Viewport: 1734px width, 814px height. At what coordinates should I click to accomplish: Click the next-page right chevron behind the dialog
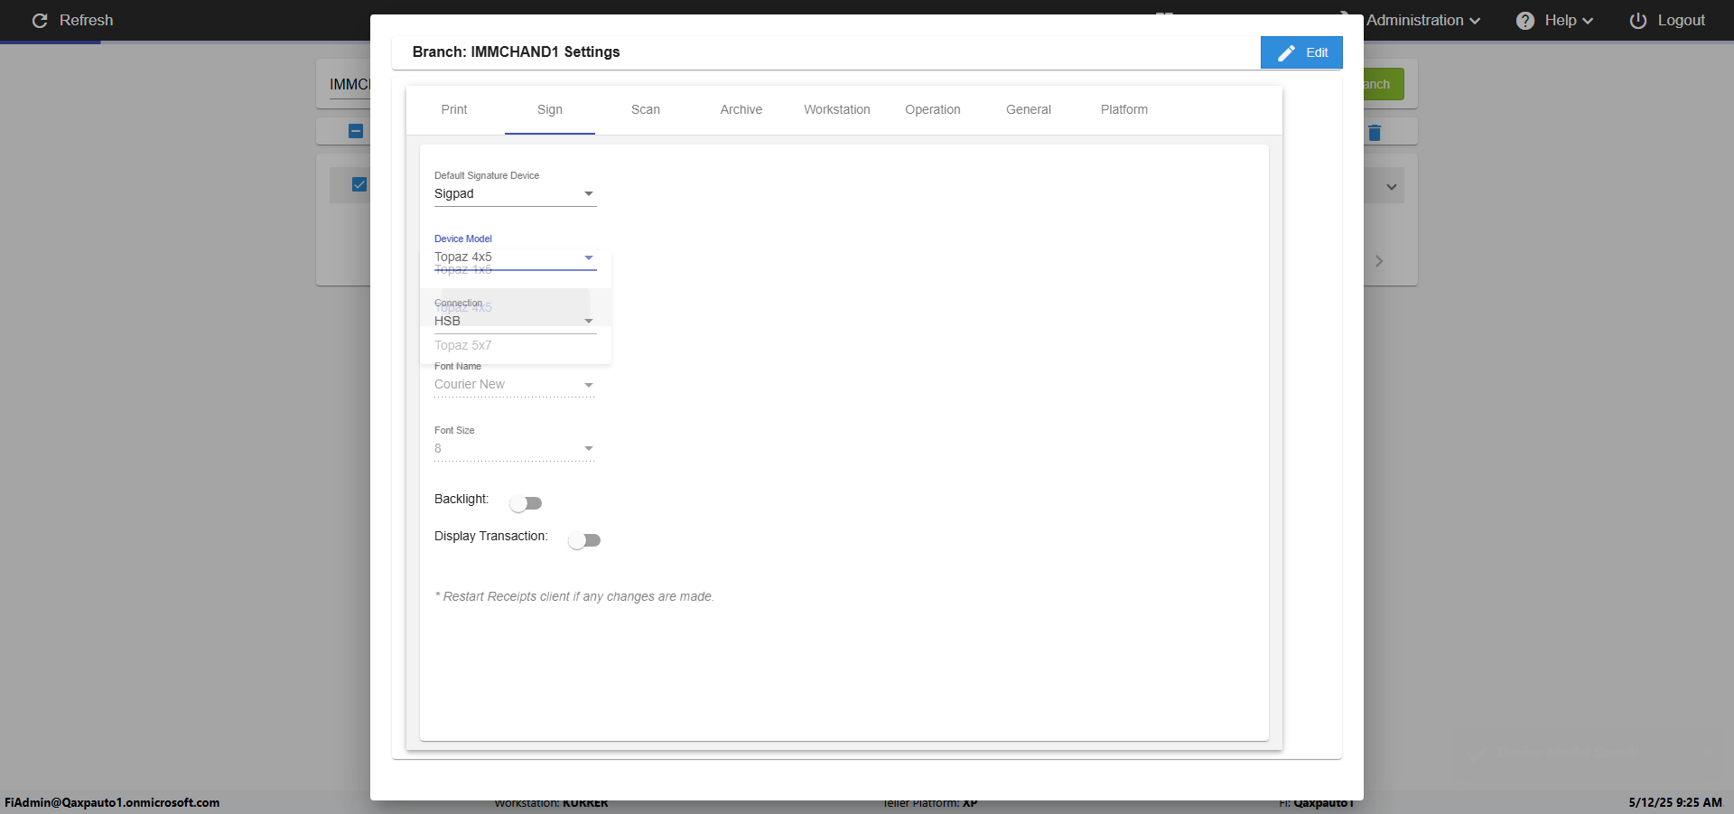[x=1378, y=261]
